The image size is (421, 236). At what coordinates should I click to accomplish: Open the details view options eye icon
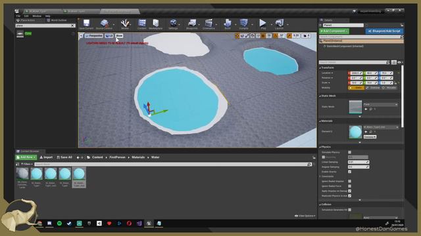click(400, 62)
